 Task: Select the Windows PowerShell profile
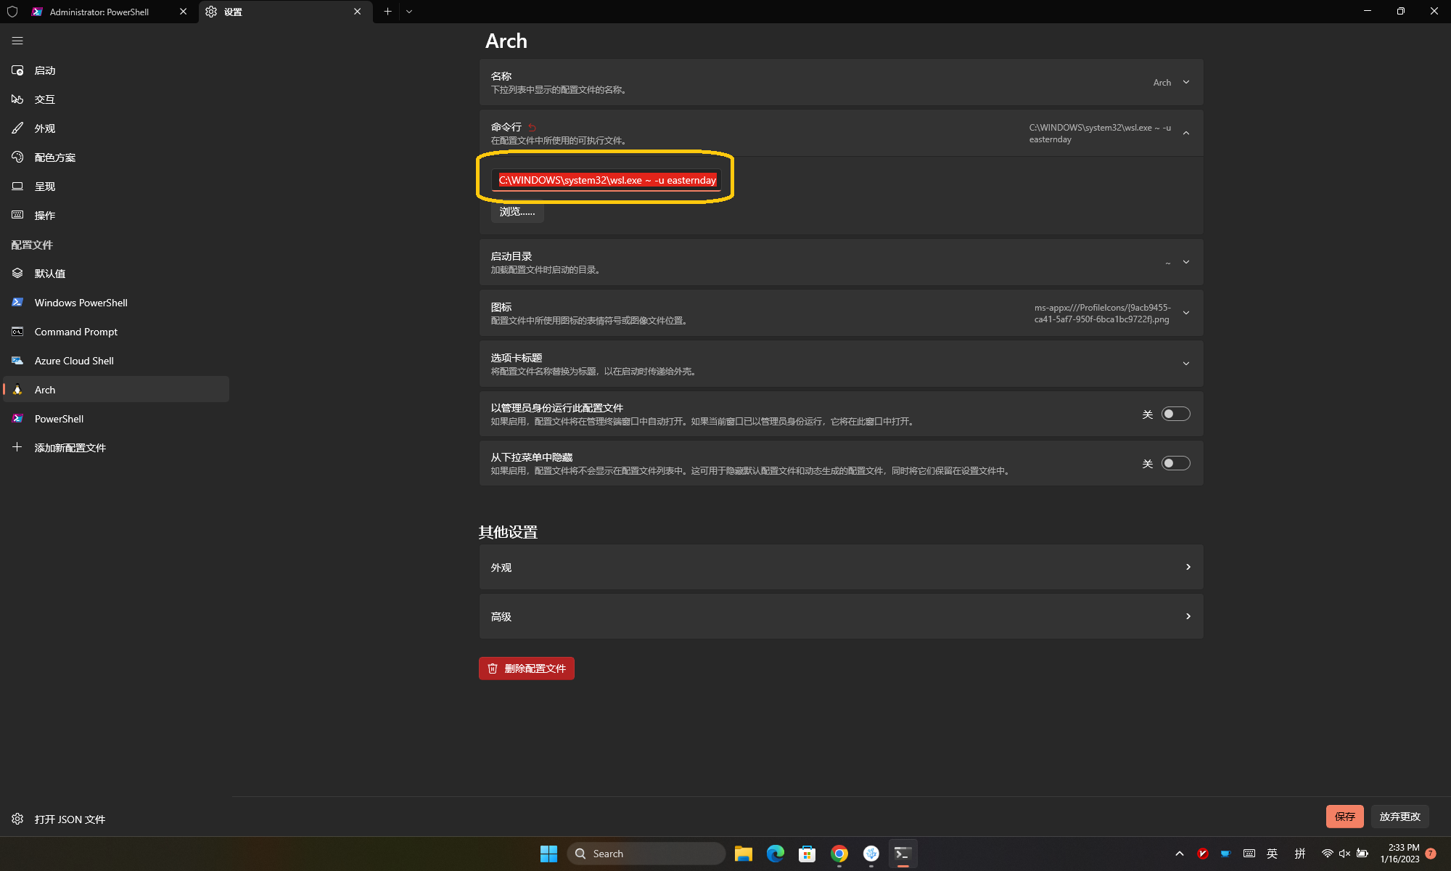(x=116, y=303)
